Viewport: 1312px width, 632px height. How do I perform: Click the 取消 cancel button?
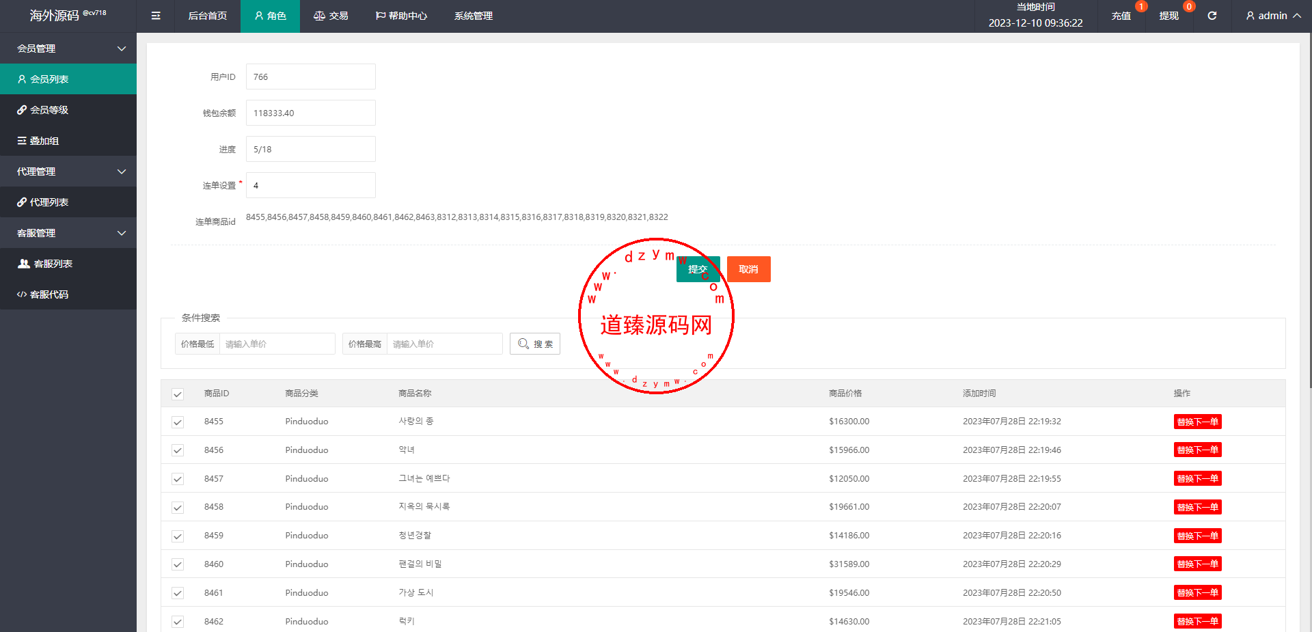point(749,269)
